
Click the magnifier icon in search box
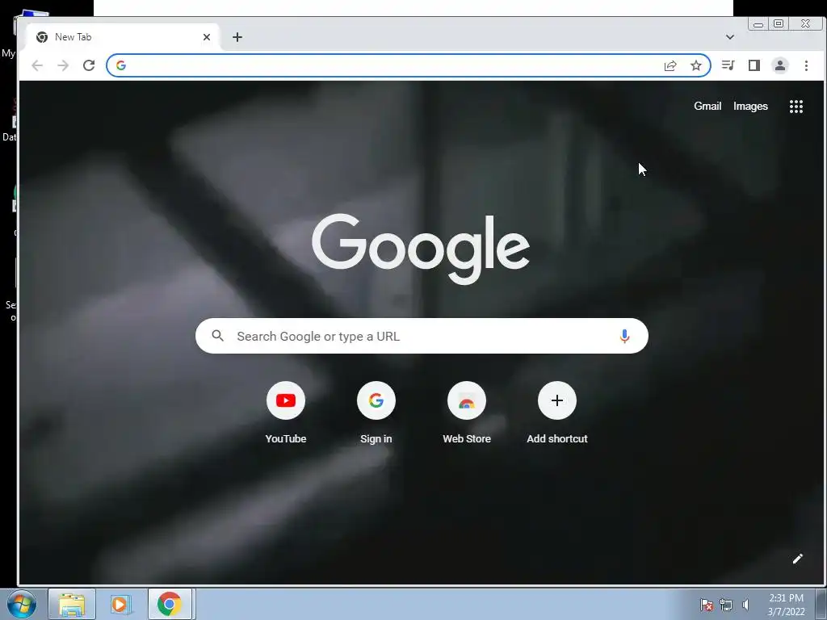coord(218,335)
